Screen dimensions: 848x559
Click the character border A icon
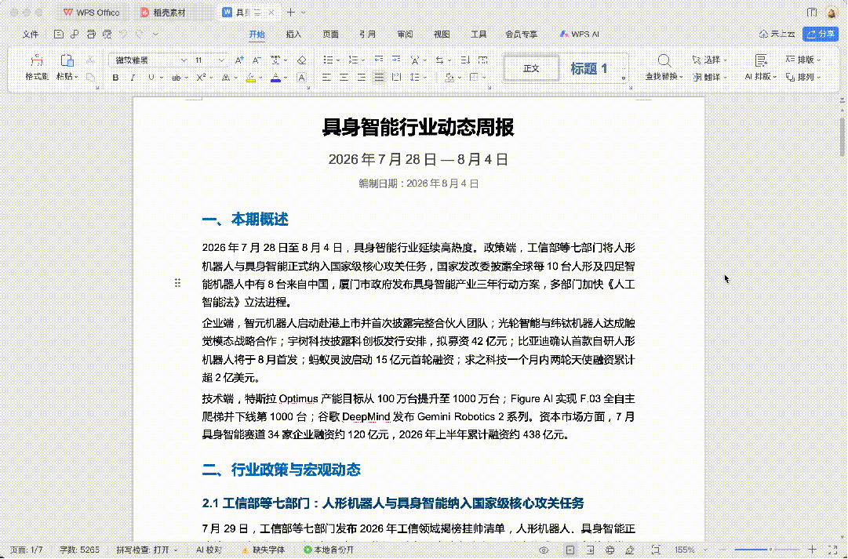[x=302, y=78]
